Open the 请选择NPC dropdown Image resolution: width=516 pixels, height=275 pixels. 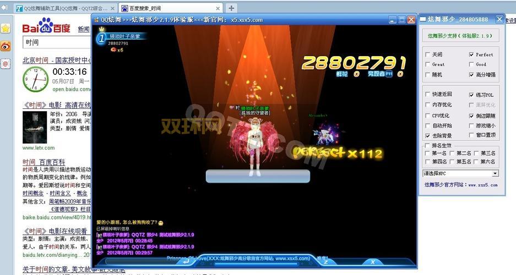(x=495, y=173)
